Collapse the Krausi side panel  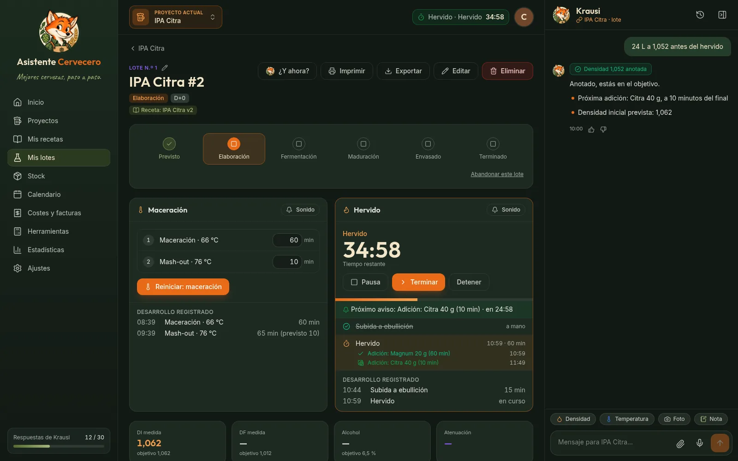coord(722,15)
